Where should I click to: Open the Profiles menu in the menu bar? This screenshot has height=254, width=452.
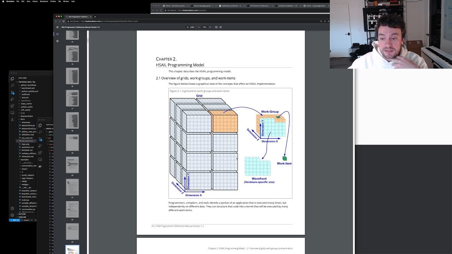(x=53, y=1)
